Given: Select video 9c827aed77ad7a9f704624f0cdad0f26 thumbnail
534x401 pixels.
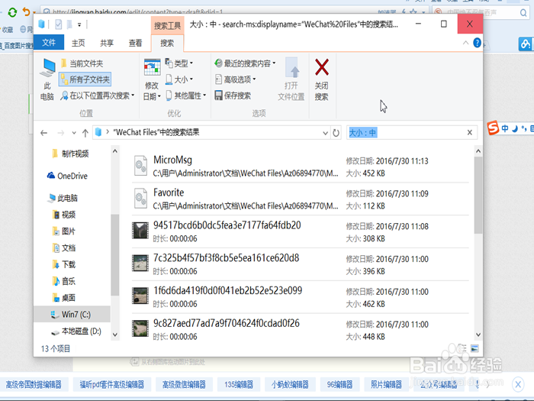Looking at the screenshot, I should coord(140,328).
